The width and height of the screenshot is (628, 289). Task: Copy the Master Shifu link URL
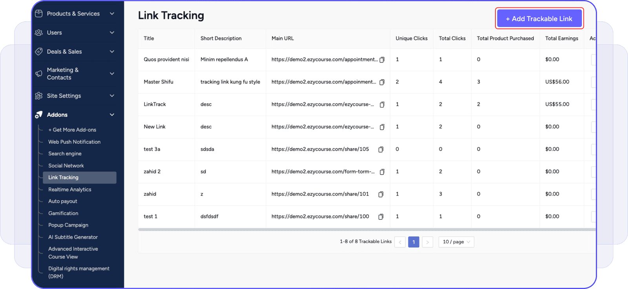382,82
